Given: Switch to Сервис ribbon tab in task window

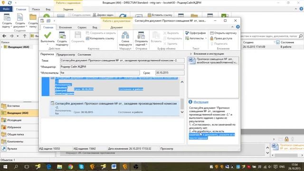Looking at the screenshot, I should coord(82,28).
